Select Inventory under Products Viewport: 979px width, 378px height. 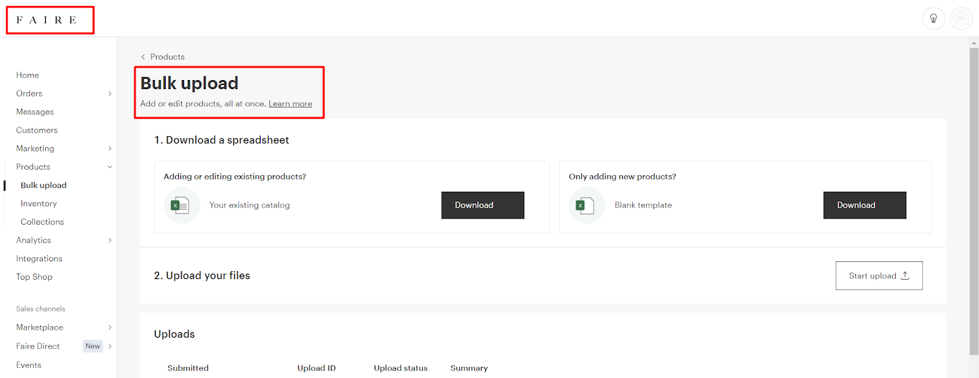click(x=39, y=203)
